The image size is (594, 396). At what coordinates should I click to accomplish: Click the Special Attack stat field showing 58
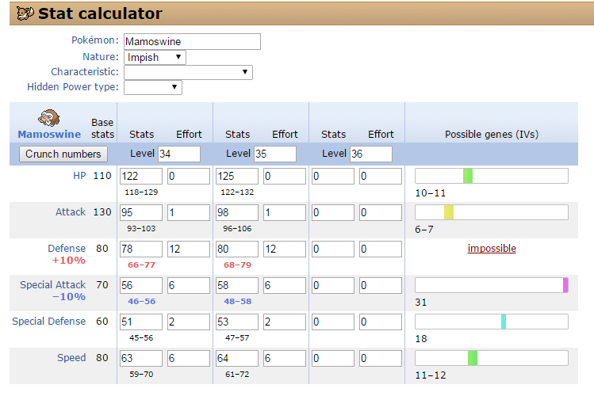pyautogui.click(x=237, y=286)
